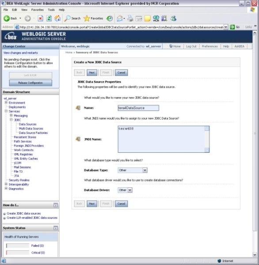Open the View menu

point(24,10)
